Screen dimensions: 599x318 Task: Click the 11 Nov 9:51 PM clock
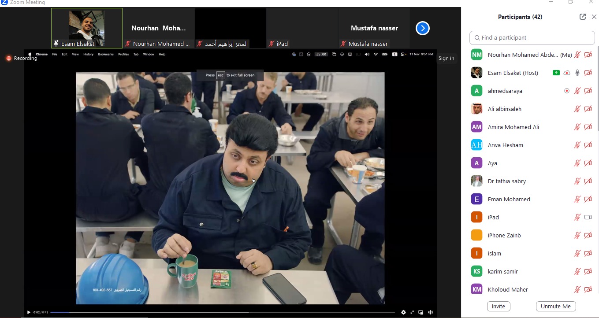pyautogui.click(x=421, y=54)
